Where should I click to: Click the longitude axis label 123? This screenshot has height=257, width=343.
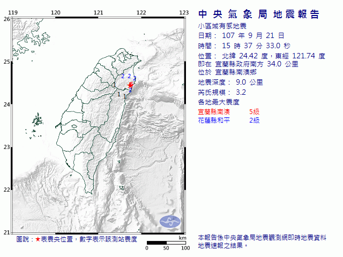coord(184,12)
